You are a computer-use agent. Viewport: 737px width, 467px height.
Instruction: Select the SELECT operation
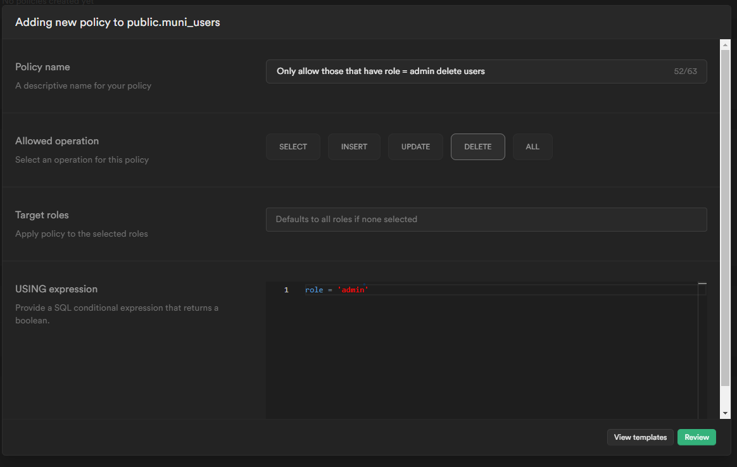point(293,147)
